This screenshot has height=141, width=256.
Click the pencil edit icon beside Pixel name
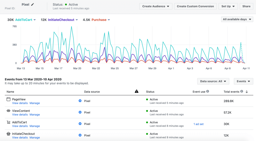pyautogui.click(x=33, y=4)
